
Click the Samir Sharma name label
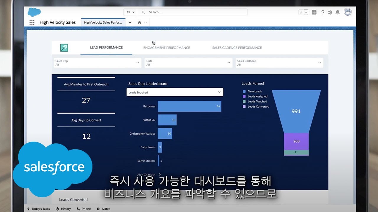[146, 161]
